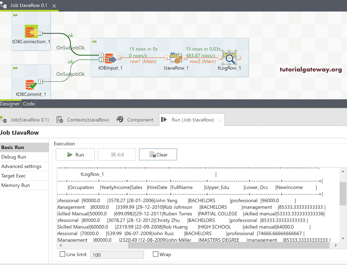Click the Run execution button
The height and width of the screenshot is (265, 347).
coord(75,154)
